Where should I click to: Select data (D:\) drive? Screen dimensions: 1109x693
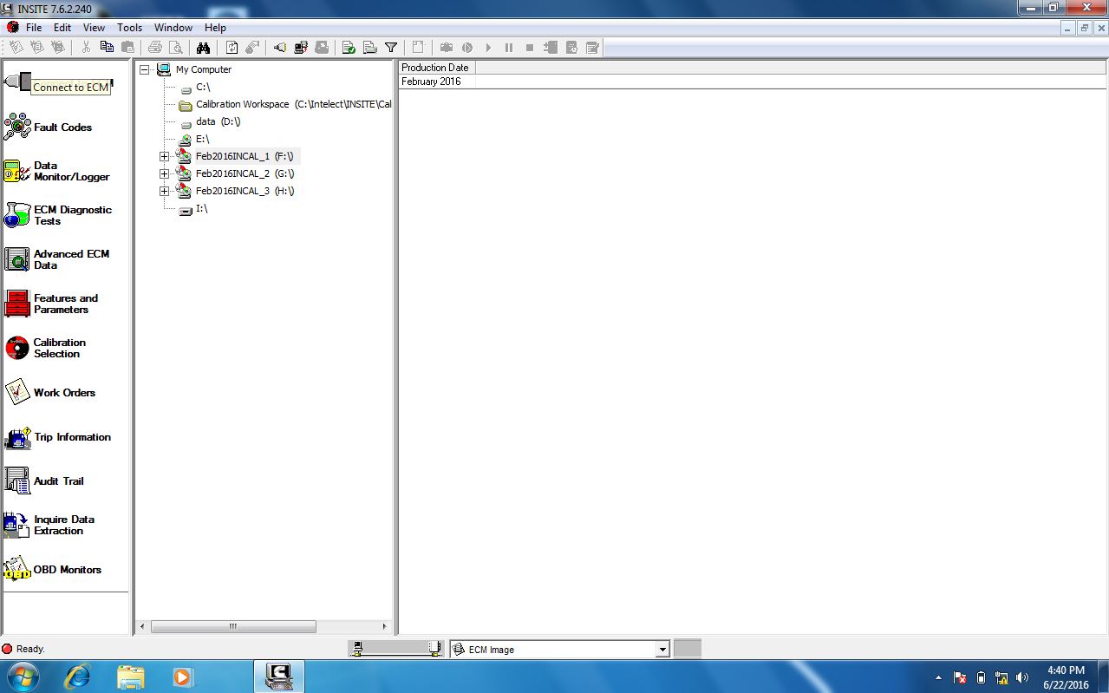[x=218, y=121]
